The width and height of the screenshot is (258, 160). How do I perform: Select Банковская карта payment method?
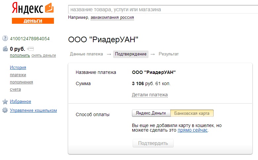192,113
